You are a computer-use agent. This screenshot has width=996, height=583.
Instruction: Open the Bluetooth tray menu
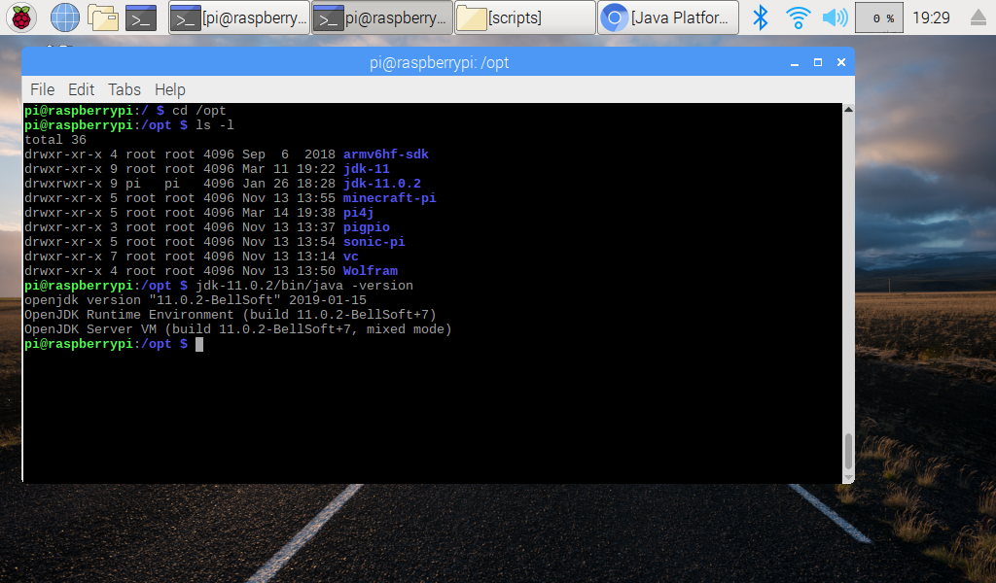point(760,17)
